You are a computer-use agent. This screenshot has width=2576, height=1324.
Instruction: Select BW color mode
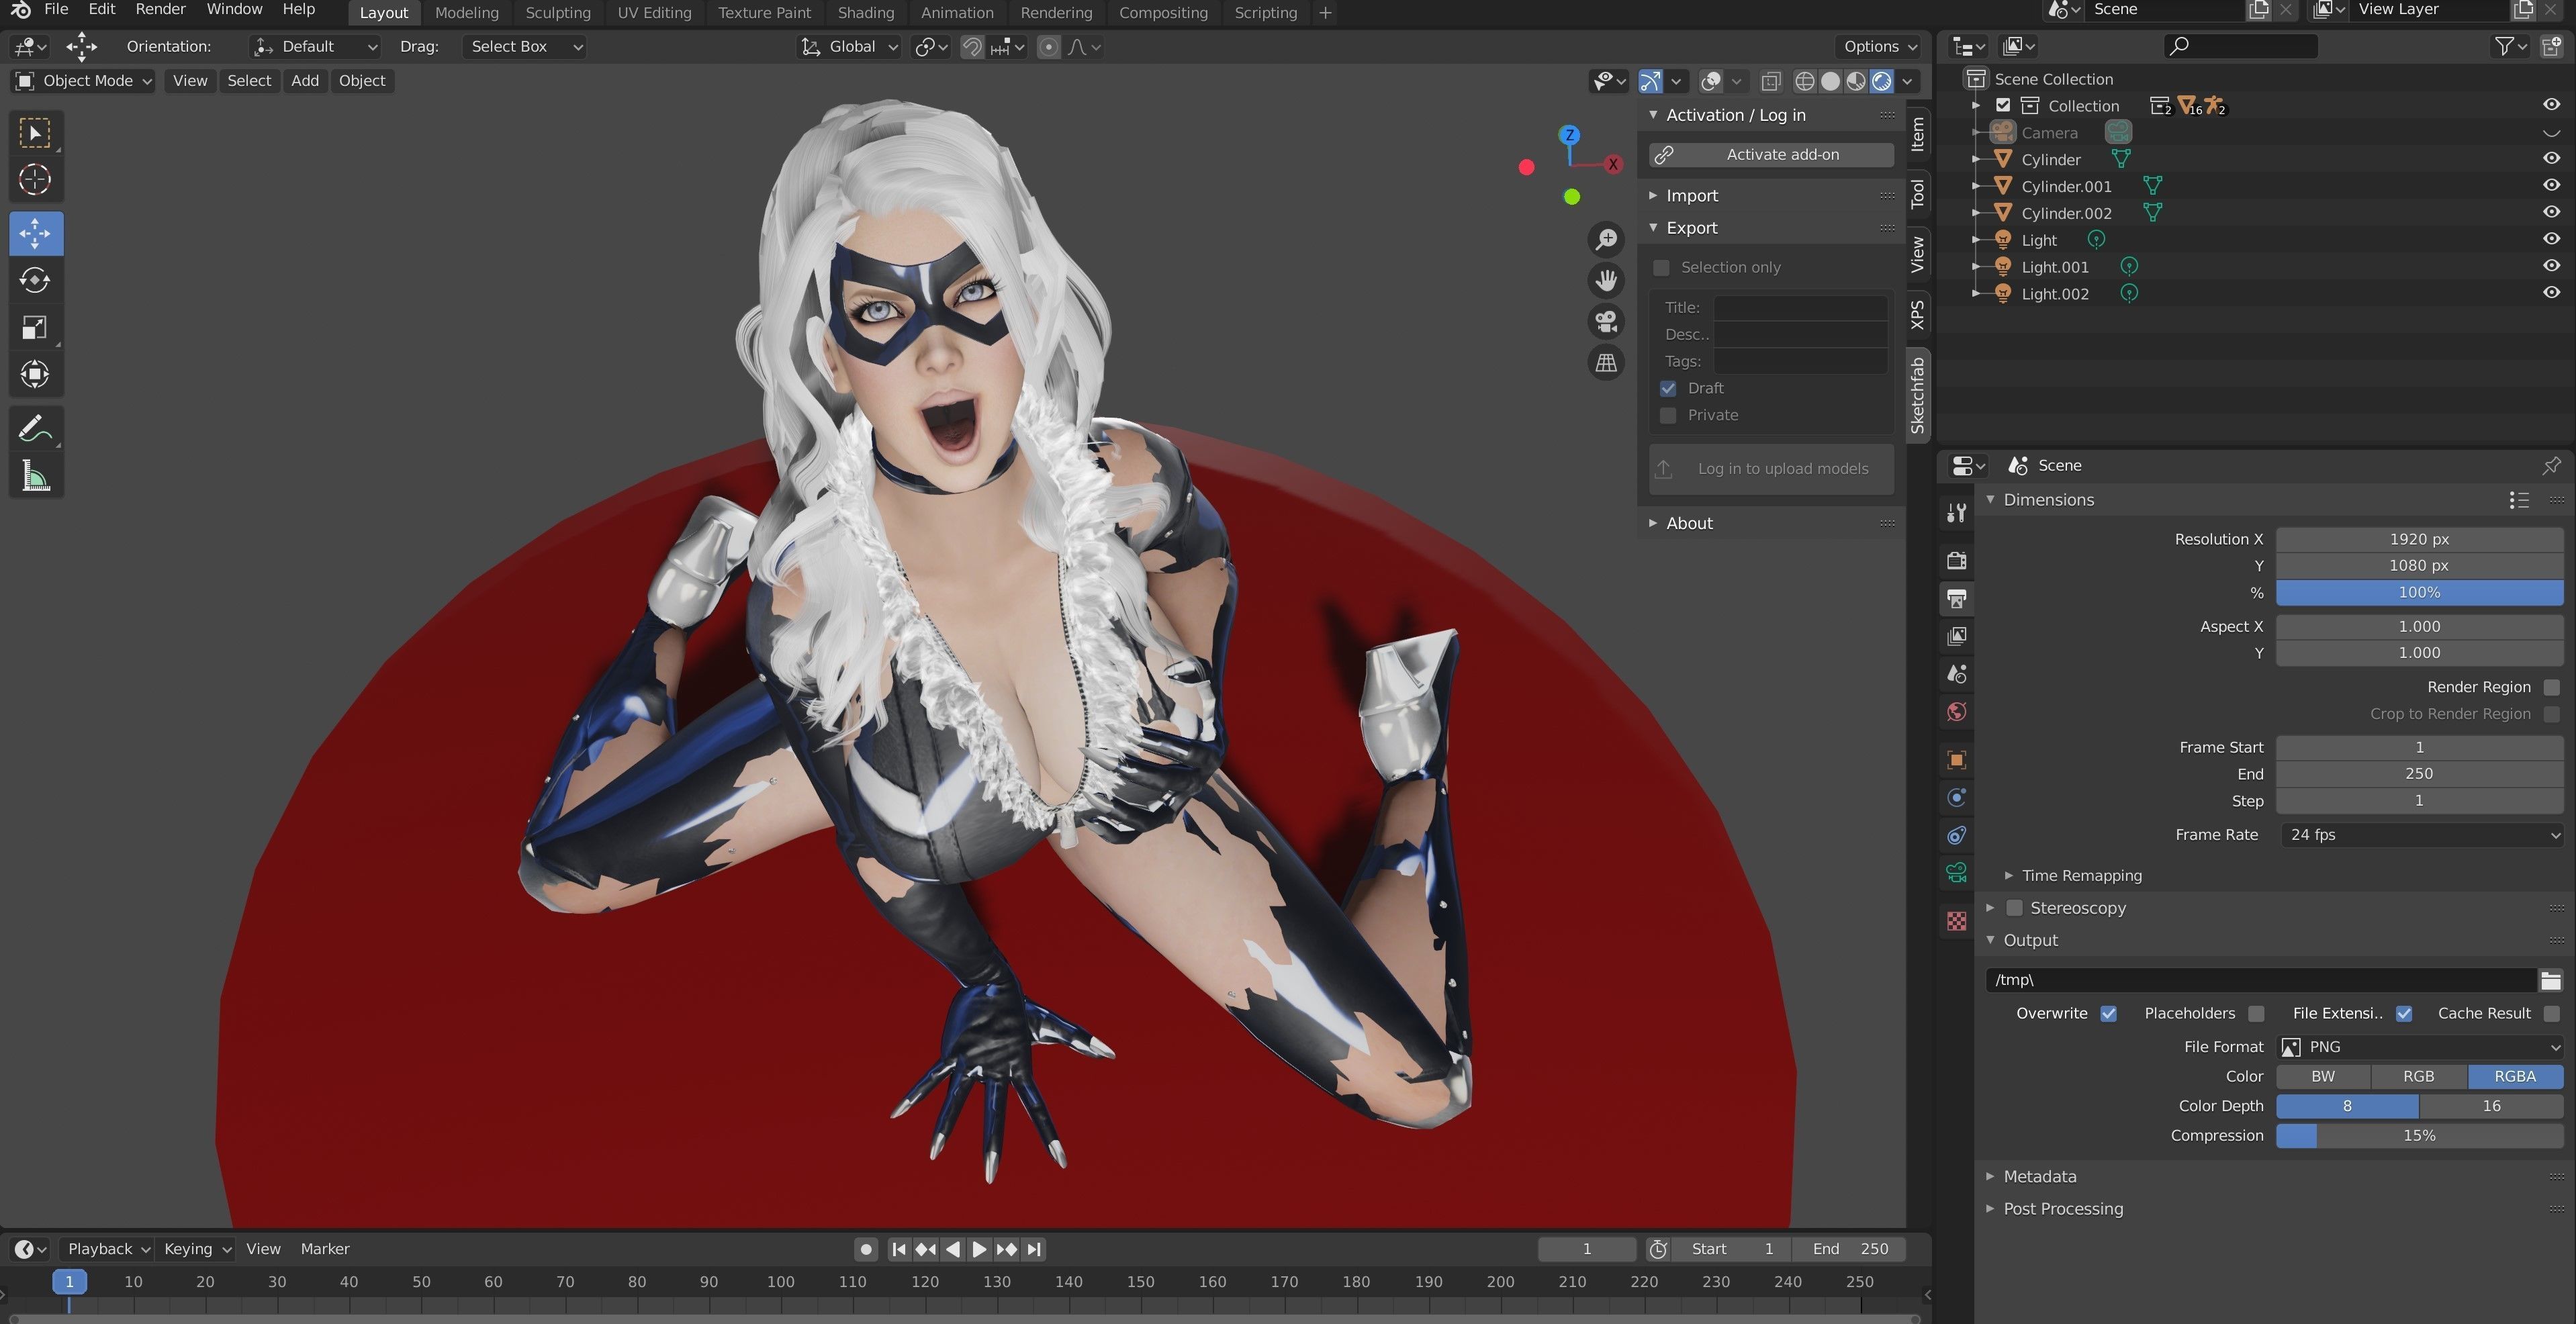point(2323,1076)
